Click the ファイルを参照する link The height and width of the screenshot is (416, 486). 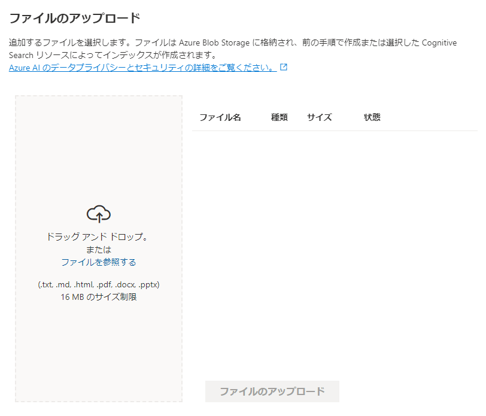[99, 262]
